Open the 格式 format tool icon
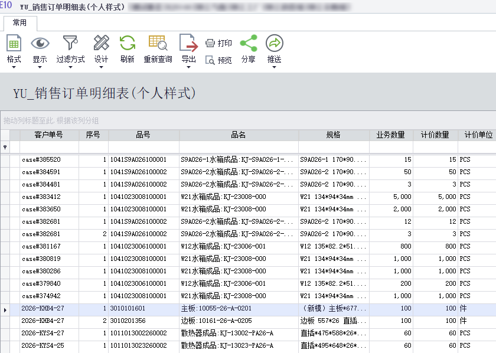Viewport: 496px width, 353px height. (14, 43)
